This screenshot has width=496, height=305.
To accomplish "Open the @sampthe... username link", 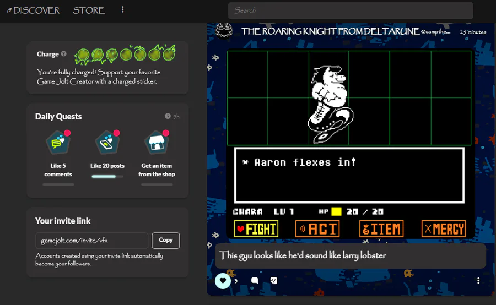I will click(435, 31).
